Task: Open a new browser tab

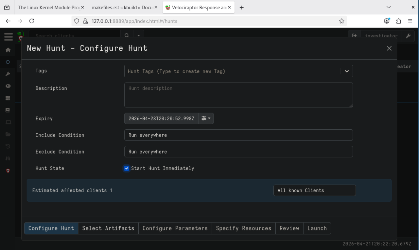Action: 241,7
